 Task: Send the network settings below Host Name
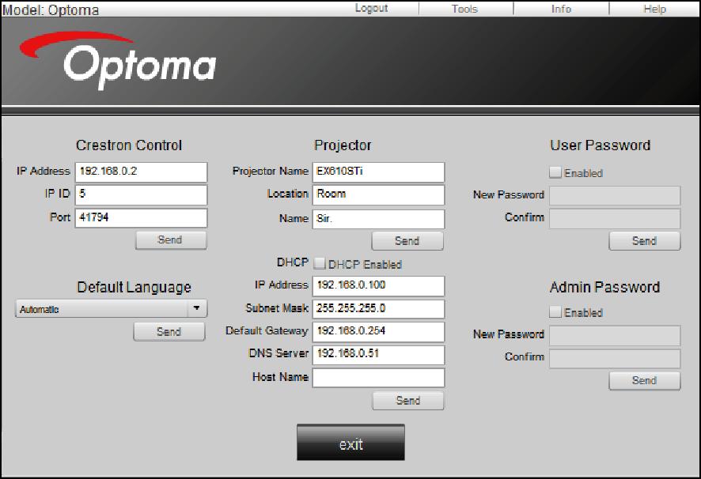(408, 401)
